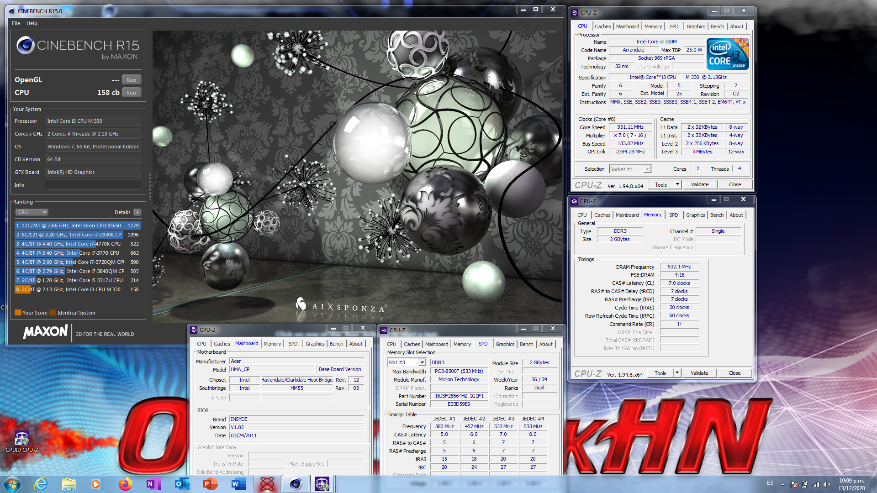877x493 pixels.
Task: Switch to Graphics tab in top CPU-Z window
Action: coord(696,26)
